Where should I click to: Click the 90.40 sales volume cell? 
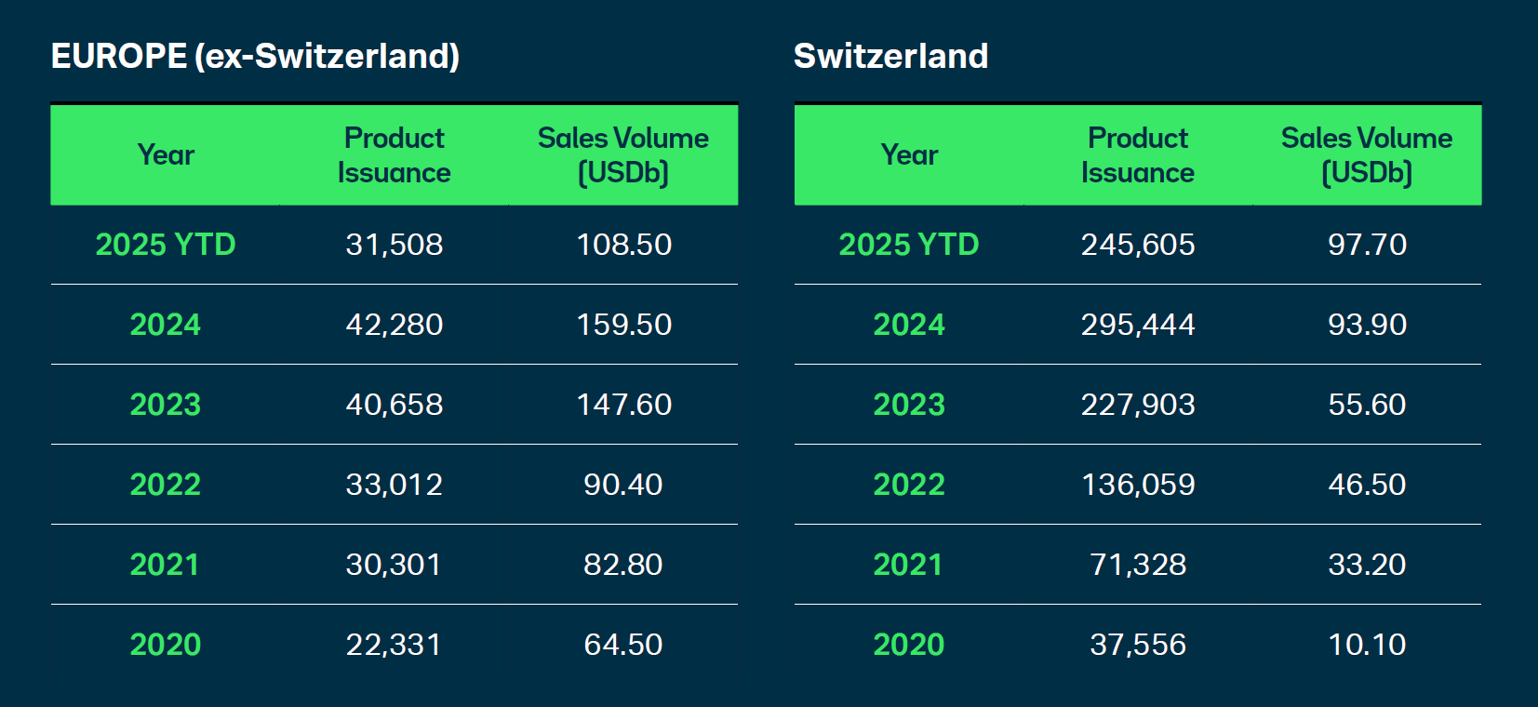pyautogui.click(x=622, y=484)
